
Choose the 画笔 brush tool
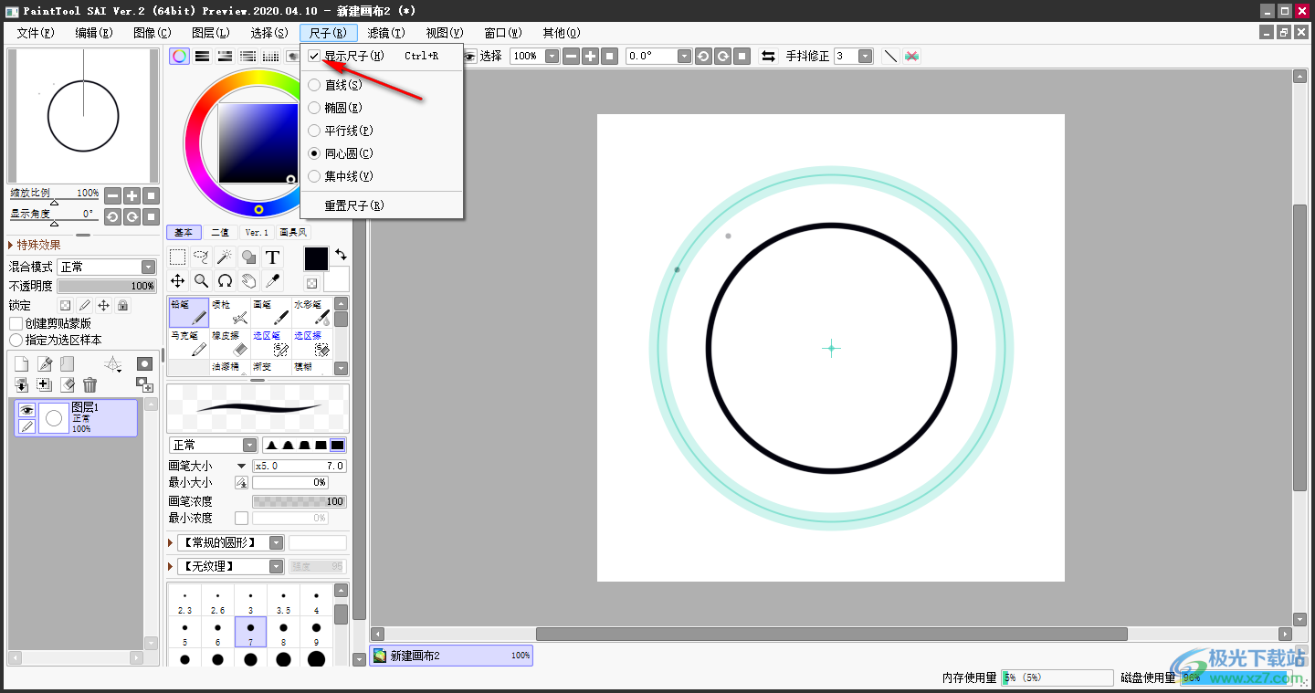click(x=271, y=312)
